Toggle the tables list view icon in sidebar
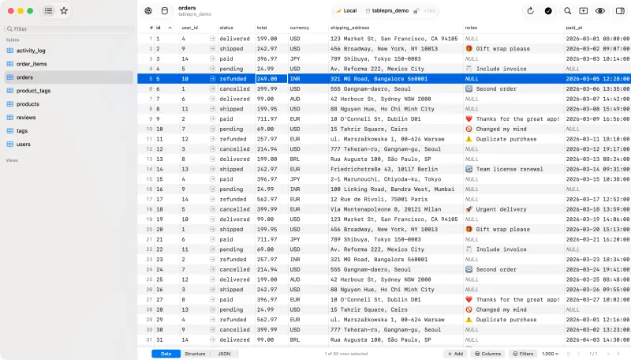This screenshot has height=360, width=631. [x=48, y=11]
